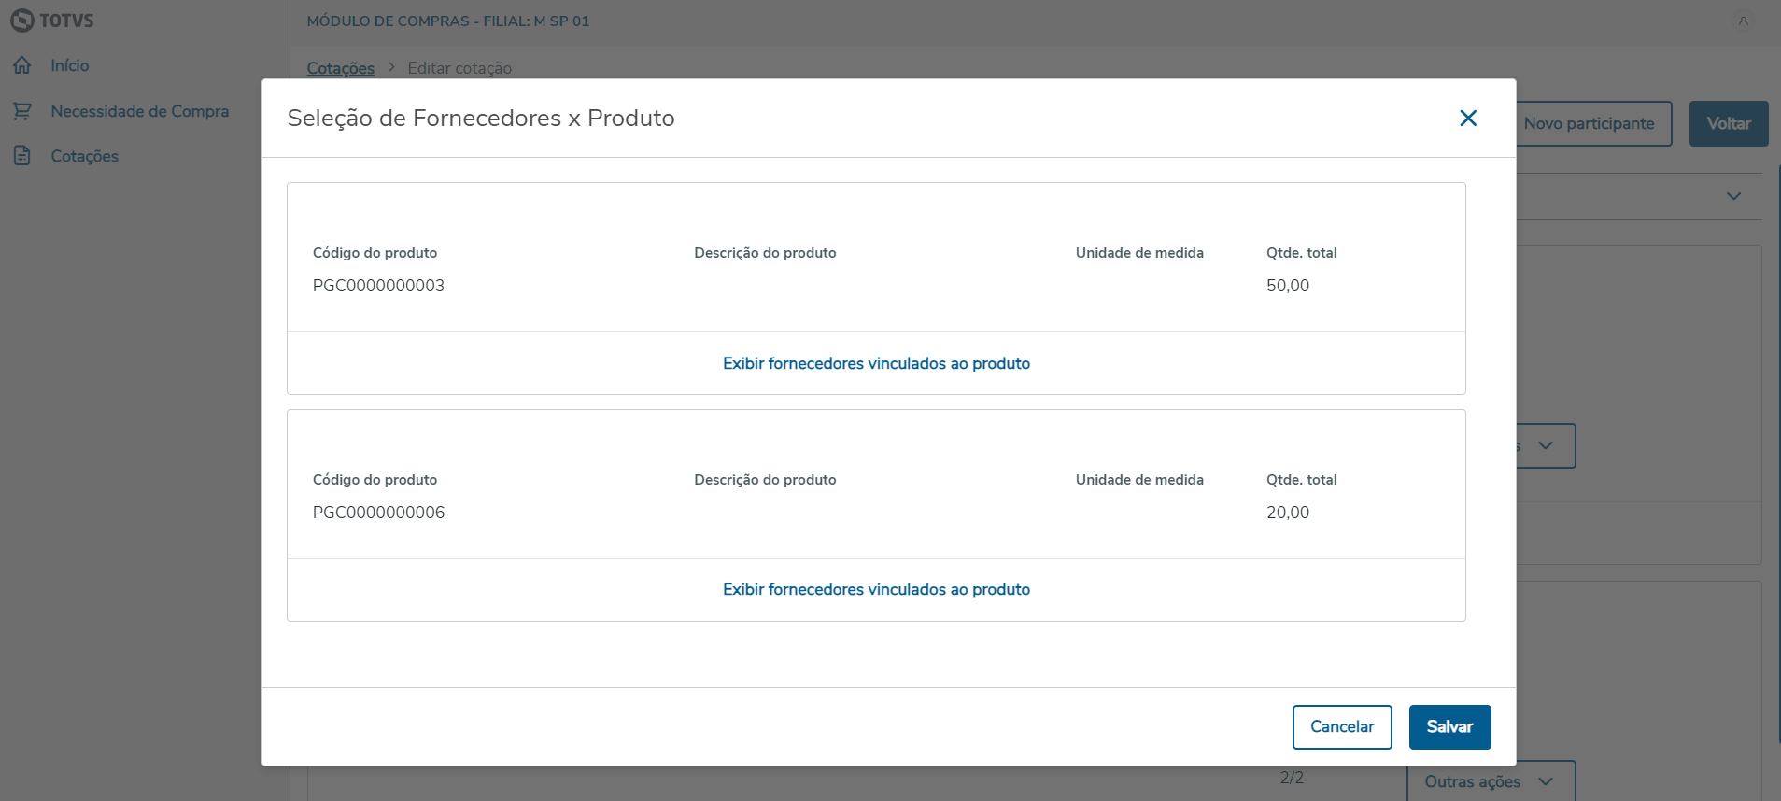Open the partially hidden dropdown right of dialog
The width and height of the screenshot is (1781, 801).
(1546, 446)
